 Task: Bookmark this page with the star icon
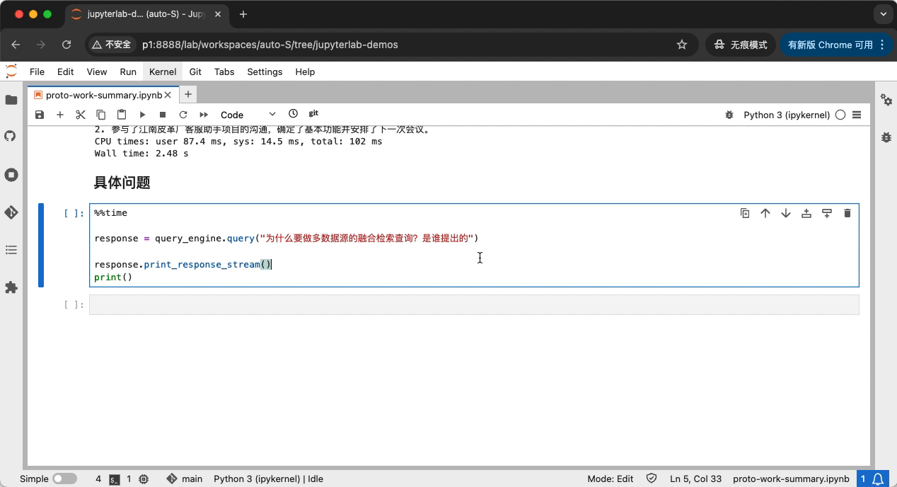tap(682, 45)
